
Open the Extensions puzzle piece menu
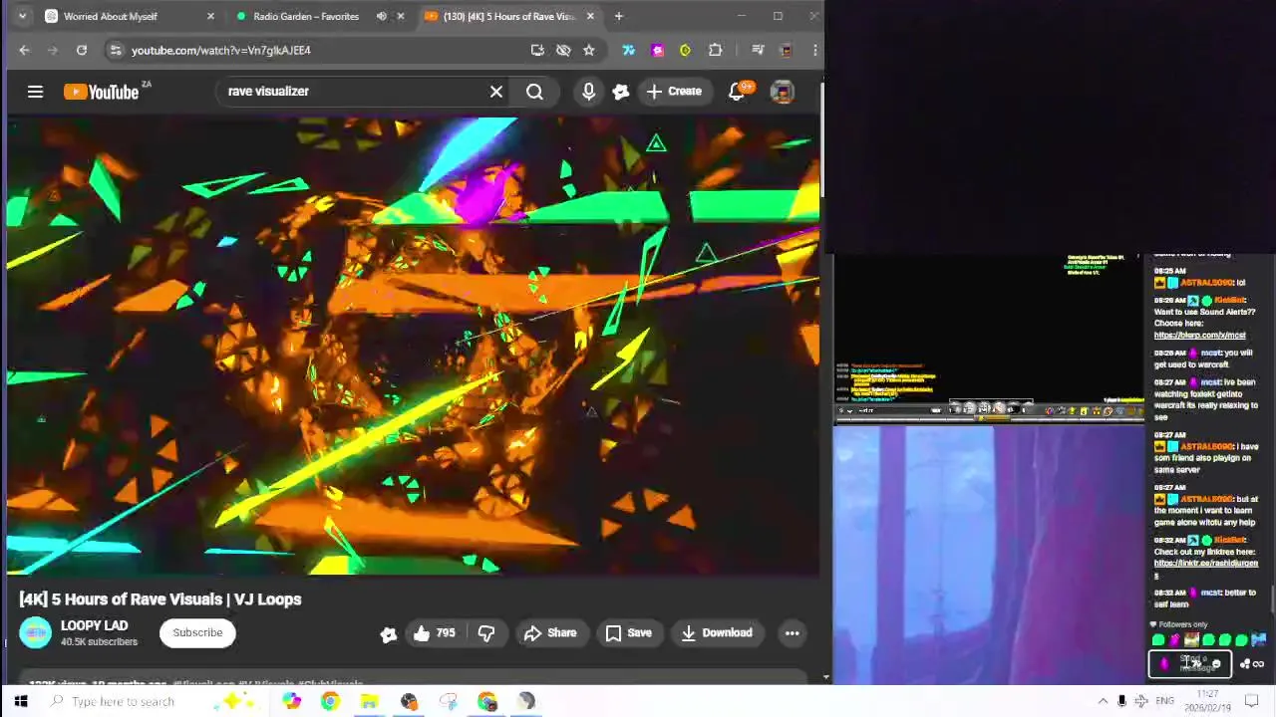pyautogui.click(x=715, y=50)
